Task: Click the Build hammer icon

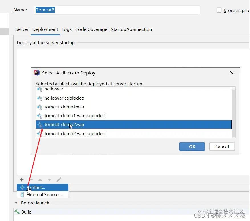Action: [17, 212]
